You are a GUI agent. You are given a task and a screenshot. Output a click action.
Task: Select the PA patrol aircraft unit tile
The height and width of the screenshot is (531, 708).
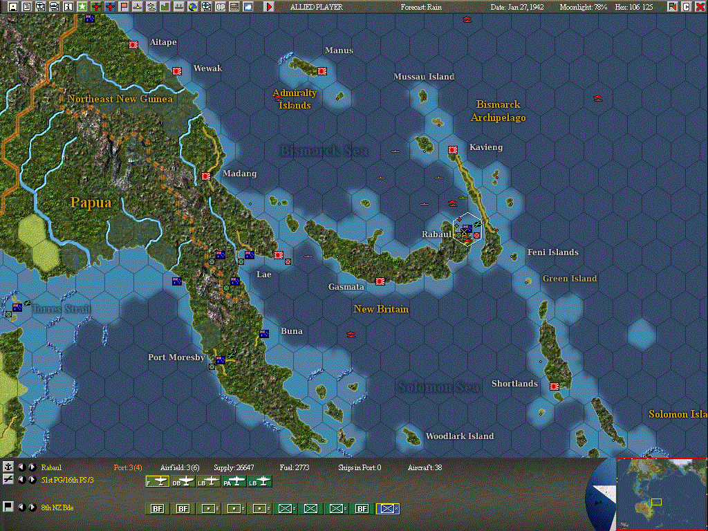[x=234, y=482]
